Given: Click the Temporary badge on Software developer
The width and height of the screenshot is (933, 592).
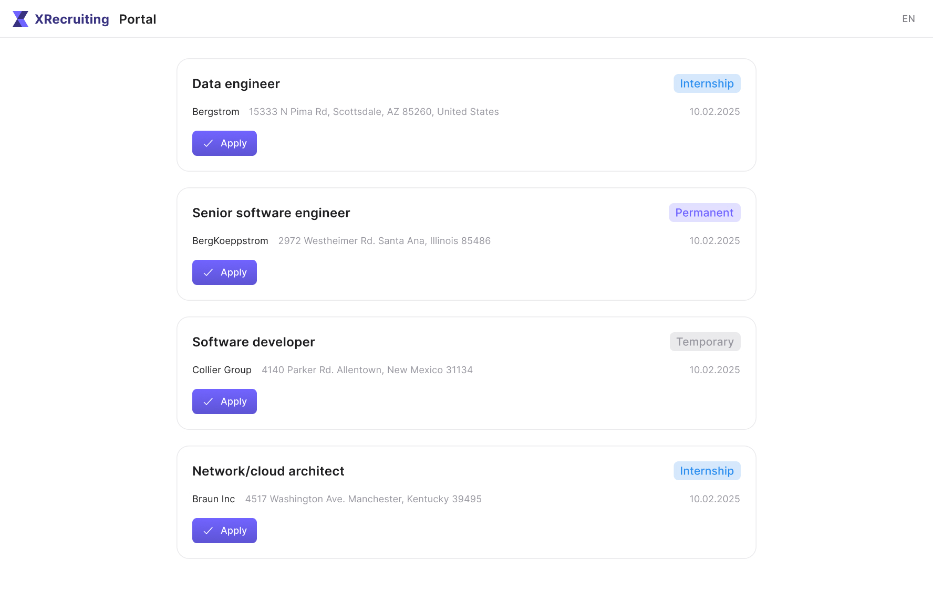Looking at the screenshot, I should point(705,342).
